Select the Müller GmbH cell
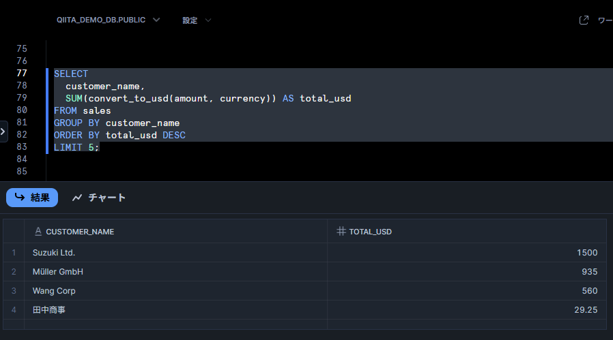This screenshot has height=340, width=613. pyautogui.click(x=175, y=272)
